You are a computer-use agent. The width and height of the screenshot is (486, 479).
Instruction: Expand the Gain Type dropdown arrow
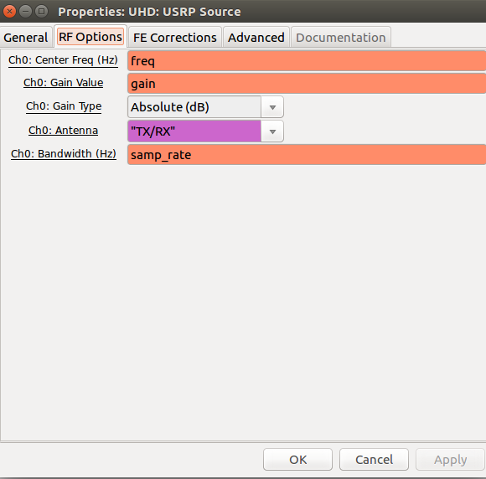point(272,107)
